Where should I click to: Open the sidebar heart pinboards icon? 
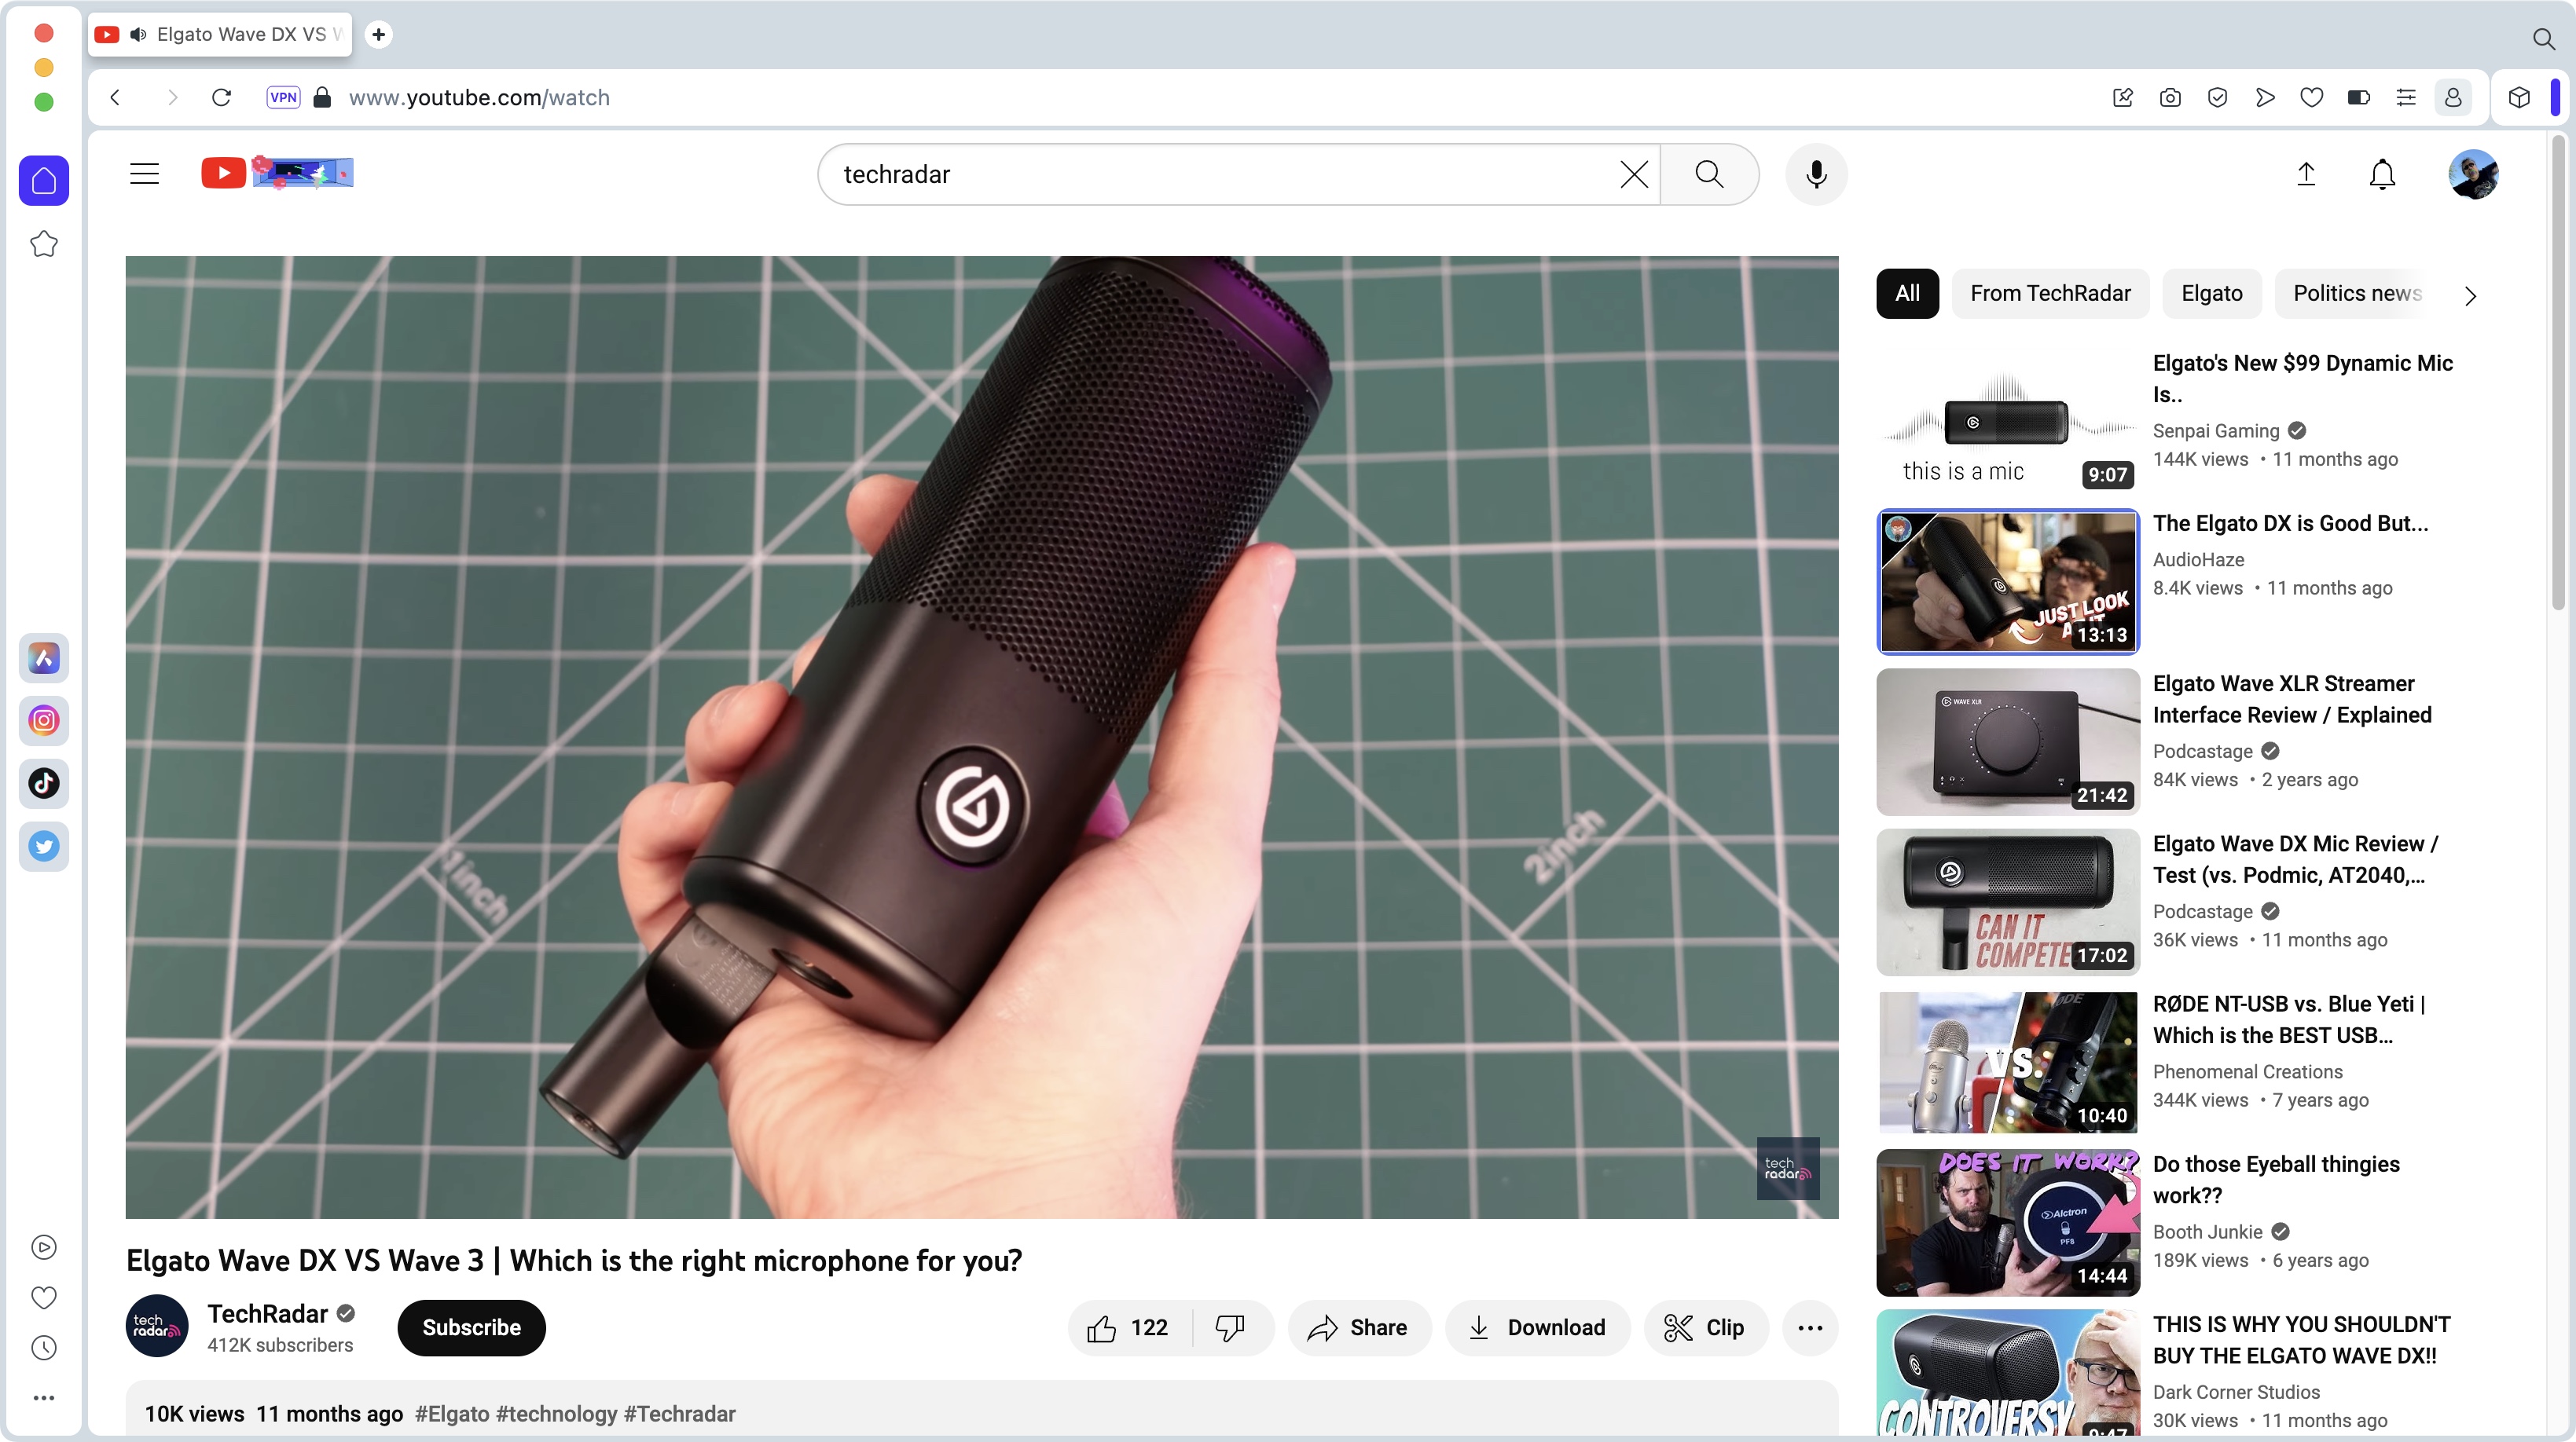pyautogui.click(x=44, y=1297)
